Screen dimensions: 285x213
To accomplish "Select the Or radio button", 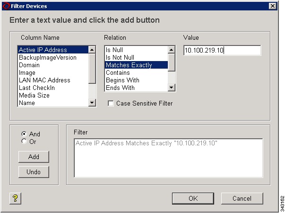I will click(x=24, y=141).
